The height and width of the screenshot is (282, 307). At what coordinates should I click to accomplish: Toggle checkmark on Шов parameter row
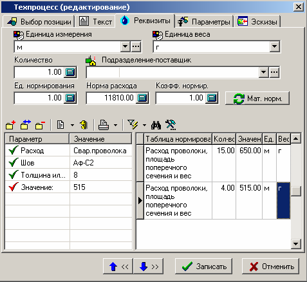pos(14,163)
